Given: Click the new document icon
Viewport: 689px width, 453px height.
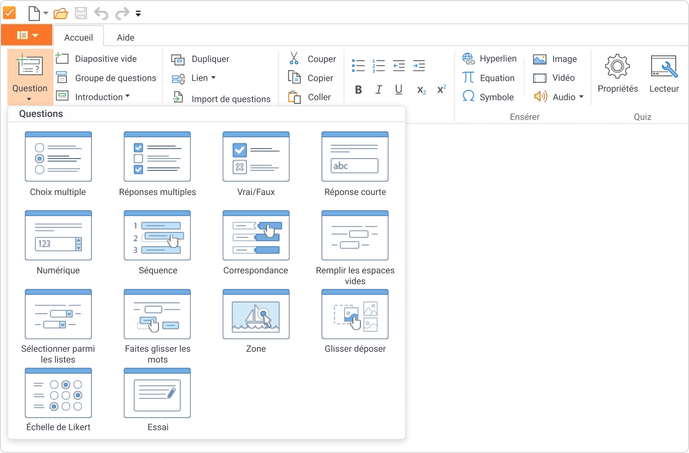Looking at the screenshot, I should pyautogui.click(x=34, y=13).
